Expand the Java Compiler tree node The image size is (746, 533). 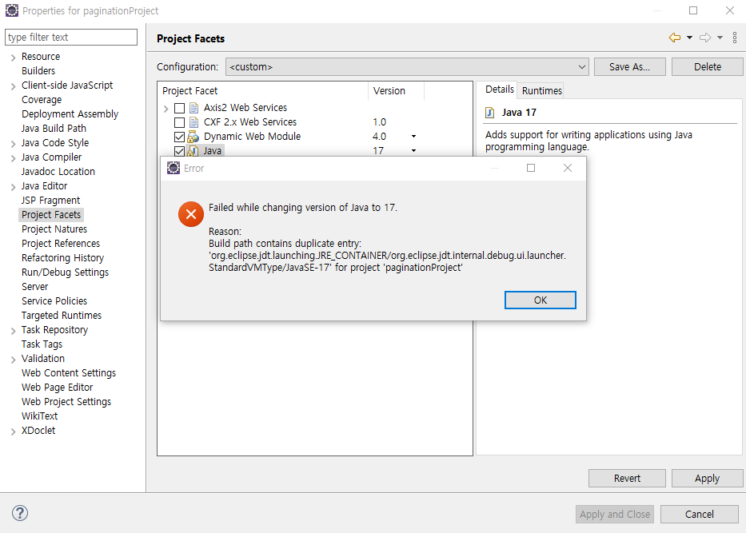click(x=14, y=158)
